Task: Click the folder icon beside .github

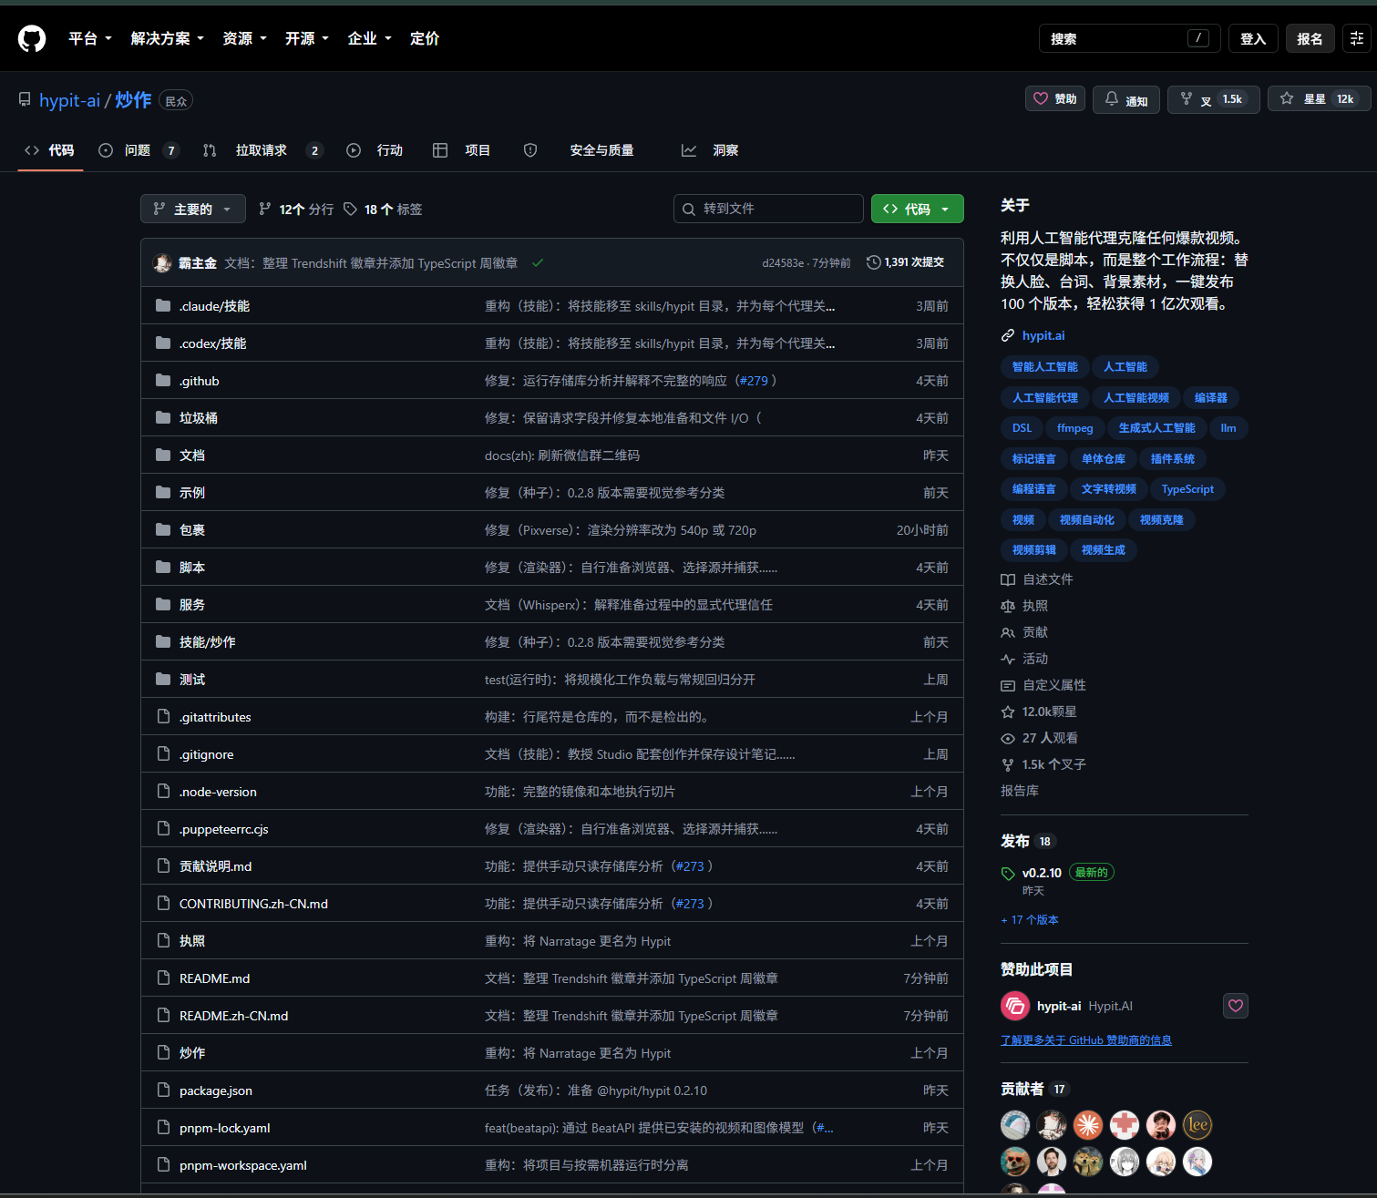Action: 163,381
